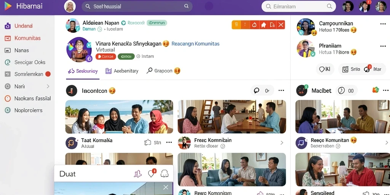Click the list icon in orange toolbar
390x195 pixels.
point(237,25)
